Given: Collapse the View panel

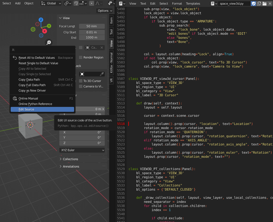Looking at the screenshot, I should 60,18.
